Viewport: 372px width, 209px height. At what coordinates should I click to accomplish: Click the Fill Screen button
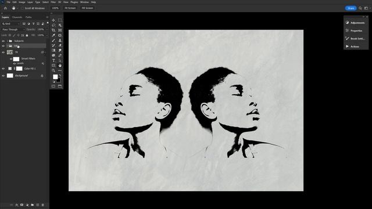tap(87, 8)
